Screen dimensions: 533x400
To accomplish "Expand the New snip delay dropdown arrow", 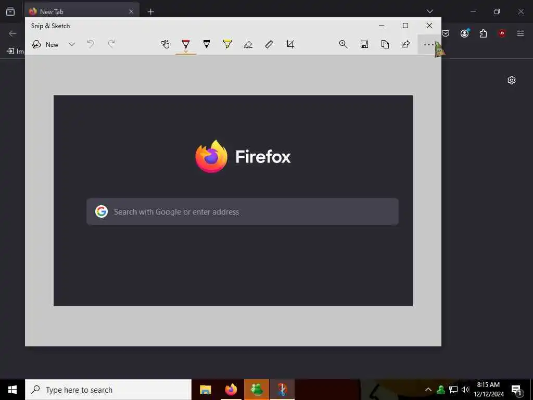I will (72, 44).
